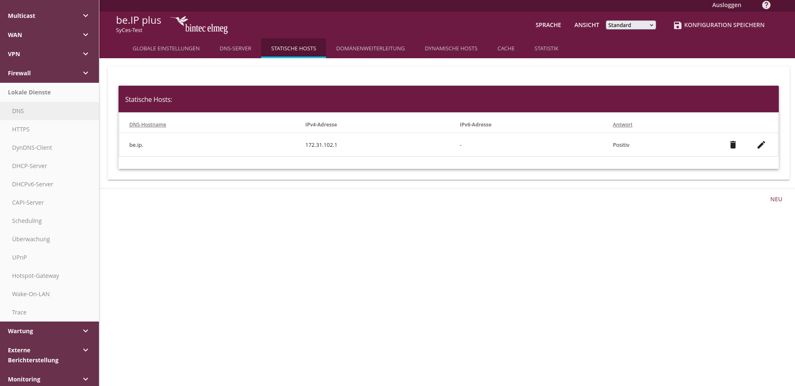The image size is (795, 386).
Task: Select DNS in the sidebar
Action: 49,111
